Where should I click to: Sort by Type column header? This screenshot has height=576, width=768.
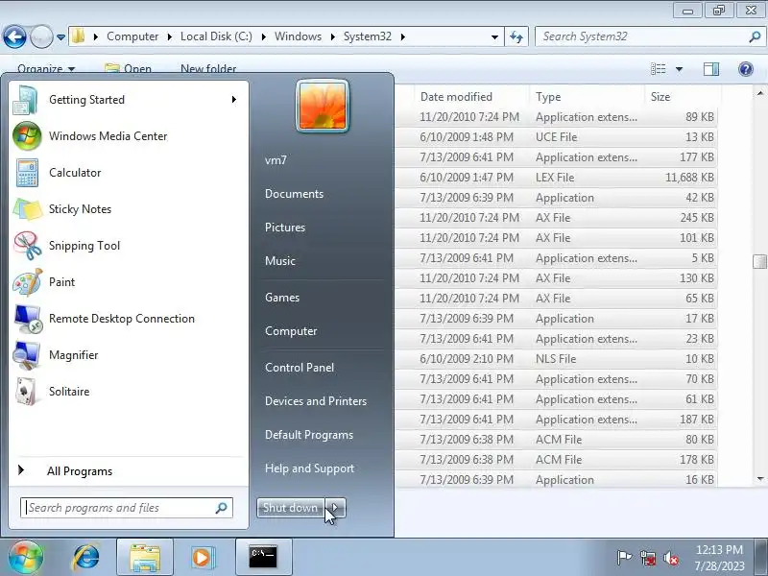587,97
